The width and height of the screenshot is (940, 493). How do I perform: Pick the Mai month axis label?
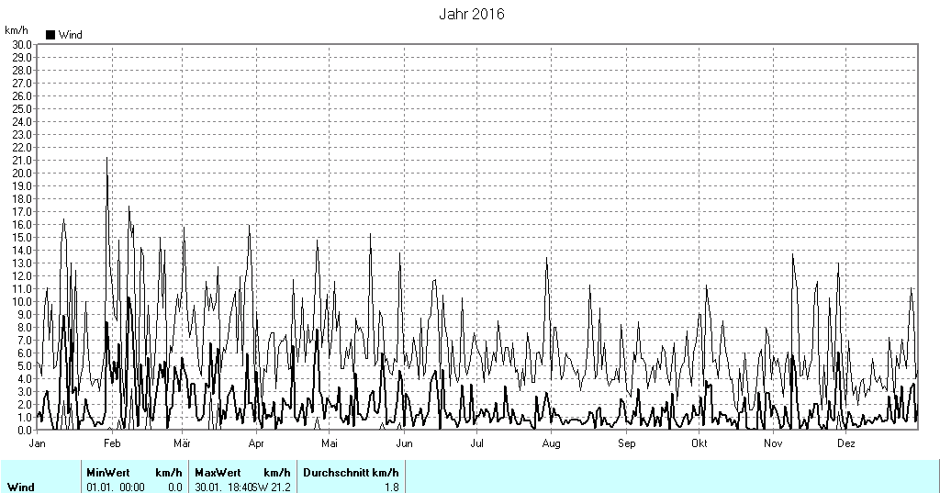(330, 443)
